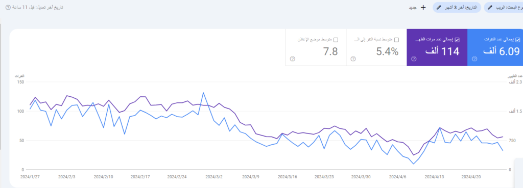The image size is (523, 188).
Task: Select the 7.8 average position card value
Action: (x=330, y=51)
